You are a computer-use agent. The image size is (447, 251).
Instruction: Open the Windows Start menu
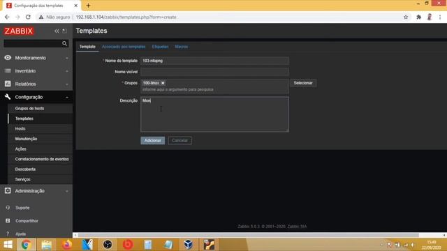coord(8,245)
